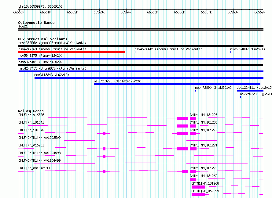
Task: Select variant label nsv6513293 (Sedlazeck2020)
Action: click(x=118, y=81)
